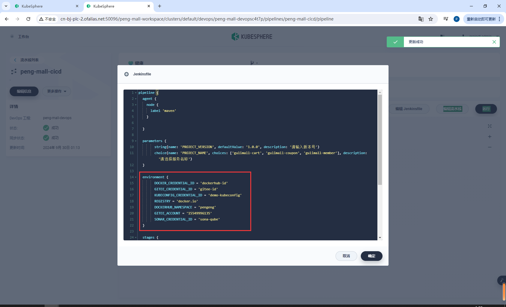
Task: Click the editor scrollbar up arrow
Action: (380, 92)
